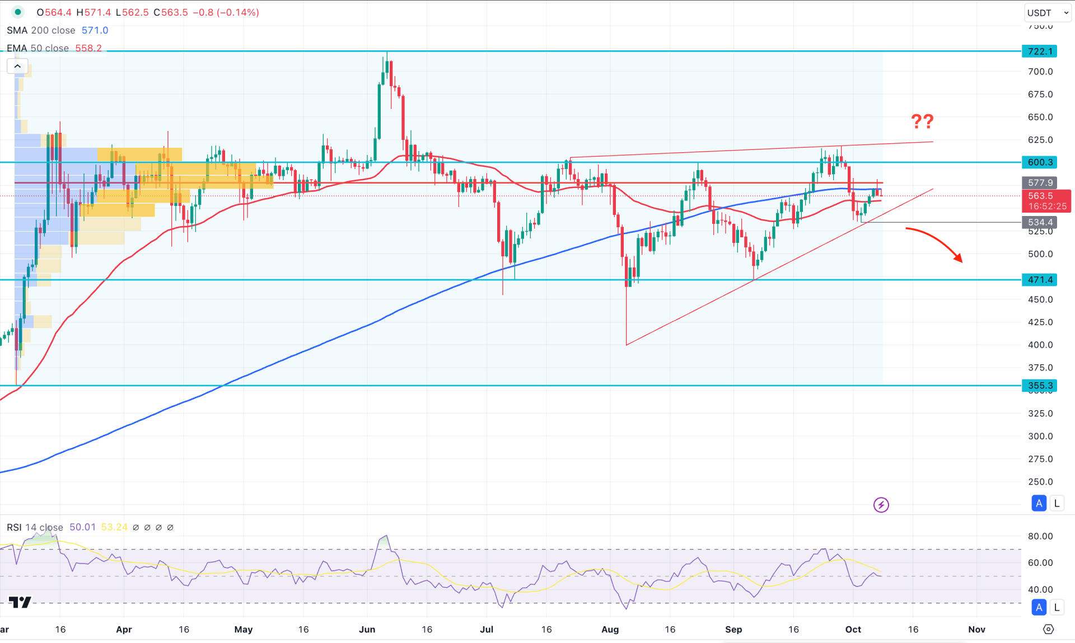Click the RSI moving average value 53.24

click(x=114, y=527)
